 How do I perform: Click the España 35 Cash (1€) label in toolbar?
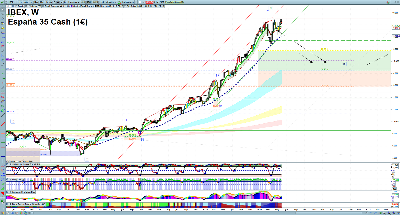[x=174, y=2]
